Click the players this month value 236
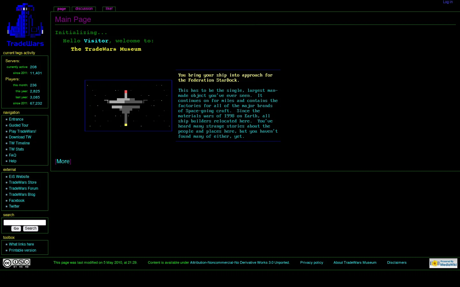 point(33,85)
